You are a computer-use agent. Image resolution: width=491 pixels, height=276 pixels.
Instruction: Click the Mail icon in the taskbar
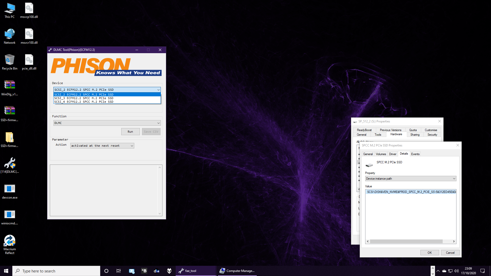132,271
